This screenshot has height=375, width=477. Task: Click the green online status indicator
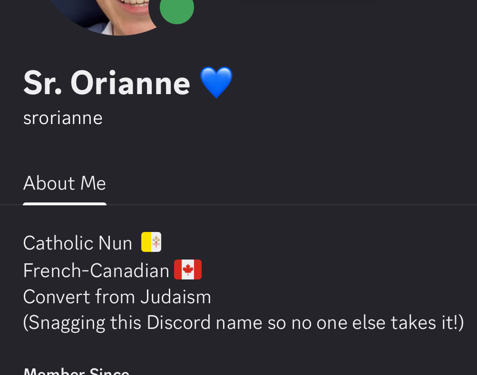[x=177, y=9]
